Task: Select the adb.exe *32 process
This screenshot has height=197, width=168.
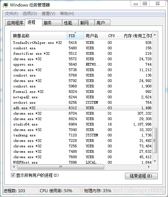Action: pos(81,108)
